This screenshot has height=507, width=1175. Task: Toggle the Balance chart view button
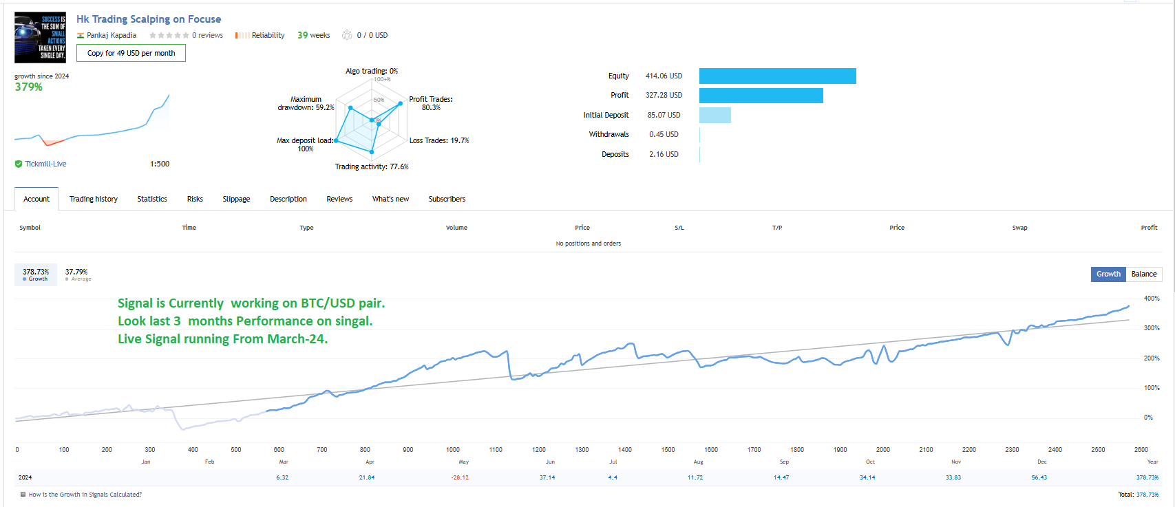point(1144,274)
